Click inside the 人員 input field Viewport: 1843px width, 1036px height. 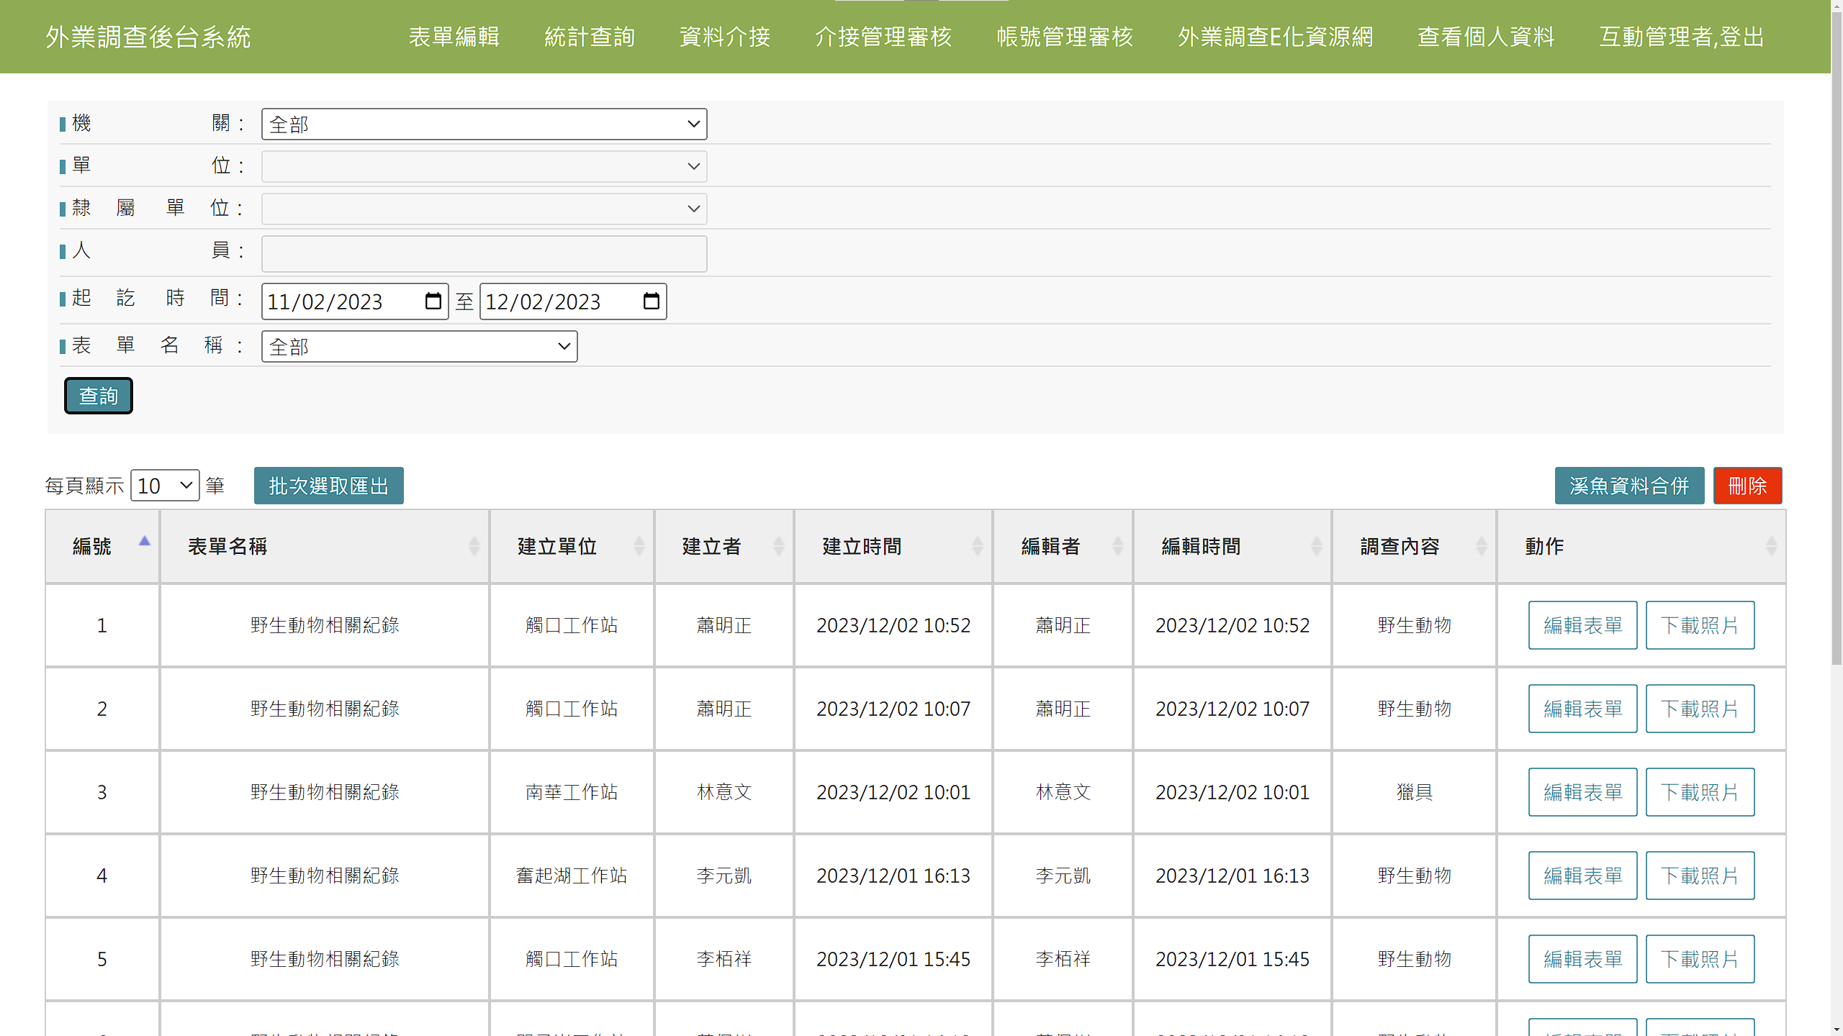[x=484, y=253]
